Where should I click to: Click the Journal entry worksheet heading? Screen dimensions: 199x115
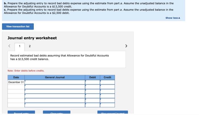click(32, 38)
